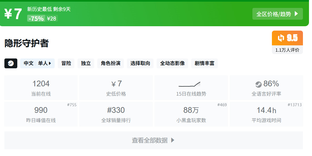
Task: Open the 全动态影像 tag
Action: [172, 63]
